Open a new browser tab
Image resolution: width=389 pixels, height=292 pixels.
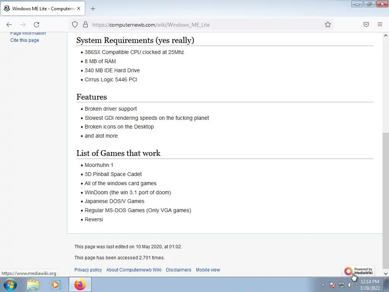tap(93, 9)
